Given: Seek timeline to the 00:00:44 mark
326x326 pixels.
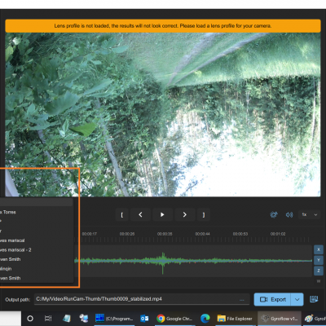Looking at the screenshot, I should click(x=202, y=234).
